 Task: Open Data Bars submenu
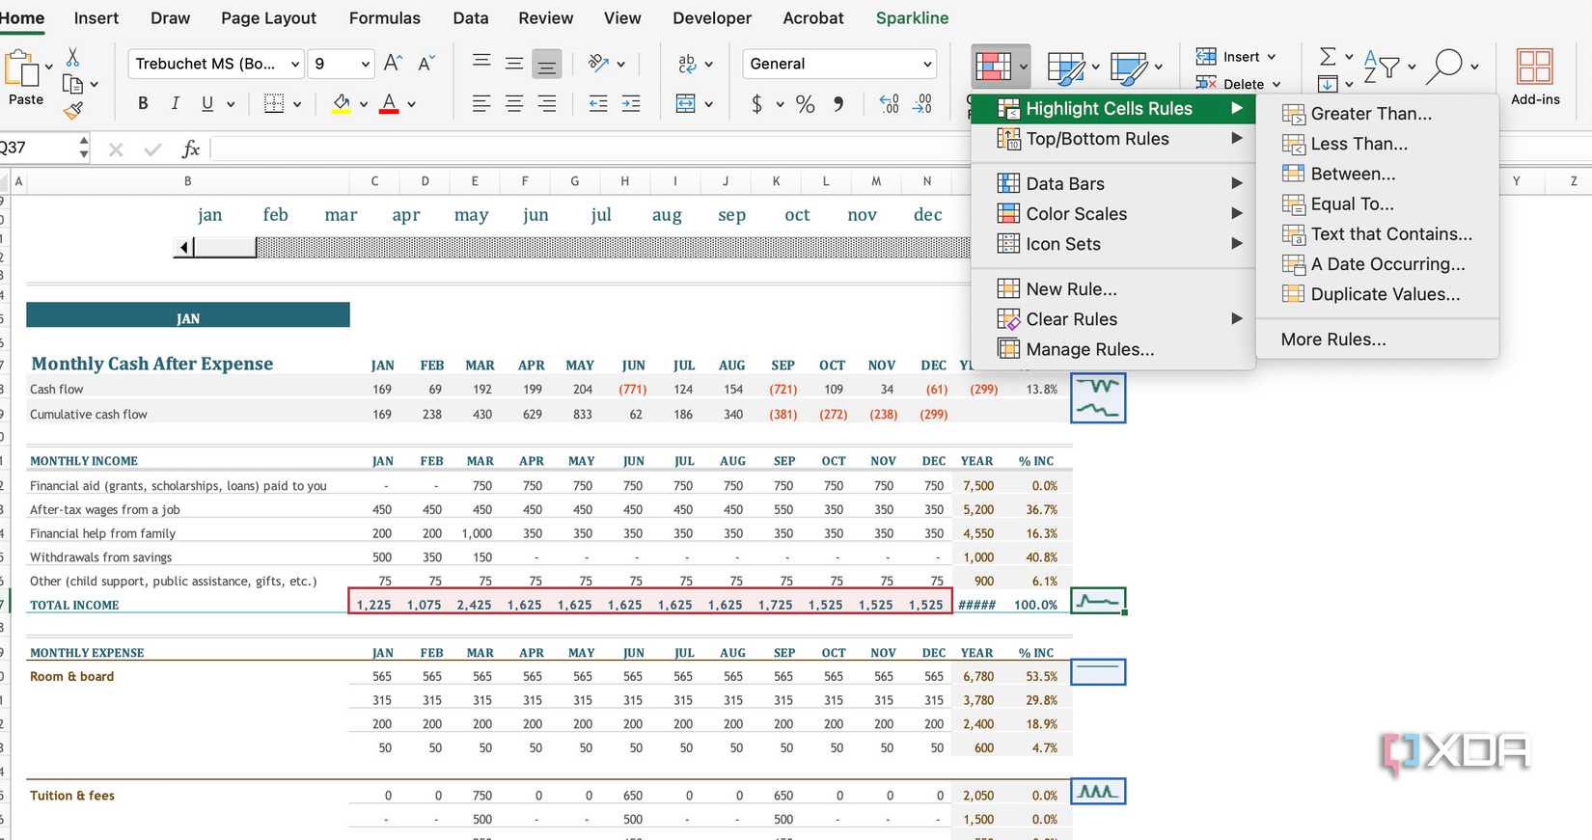click(x=1112, y=183)
